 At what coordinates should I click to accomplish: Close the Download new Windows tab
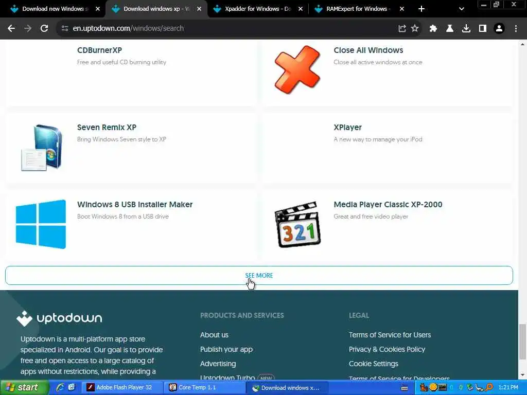coord(98,9)
